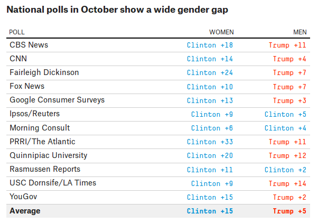Screen dimensions: 327x223
Task: Select Quinnipiac University poll label
Action: tap(49, 155)
